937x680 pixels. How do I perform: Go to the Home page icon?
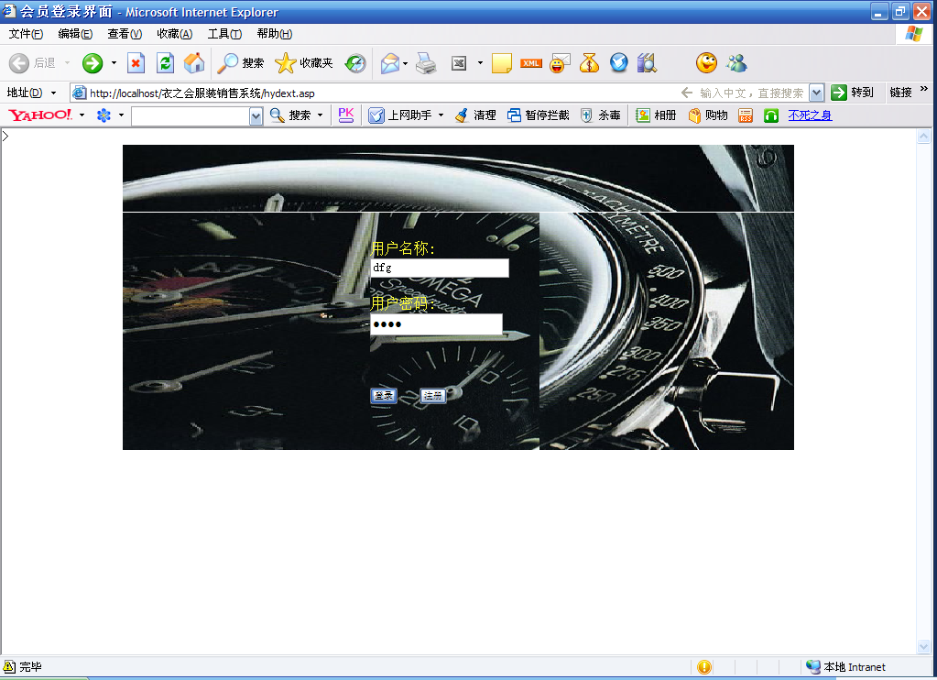[194, 63]
